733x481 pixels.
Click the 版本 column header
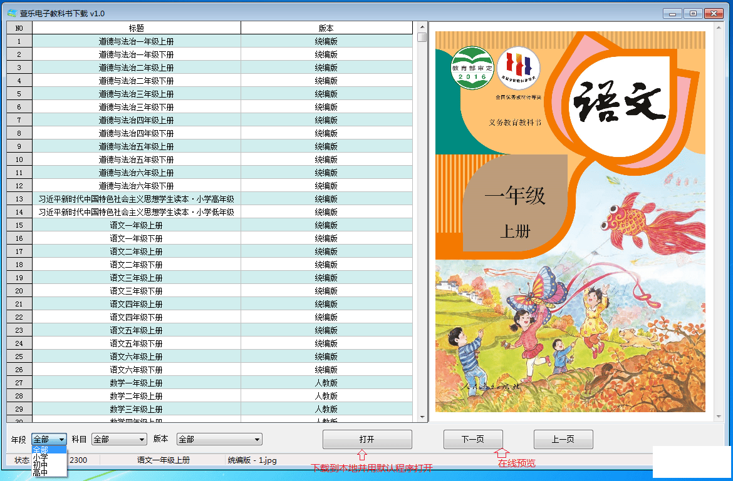[326, 28]
